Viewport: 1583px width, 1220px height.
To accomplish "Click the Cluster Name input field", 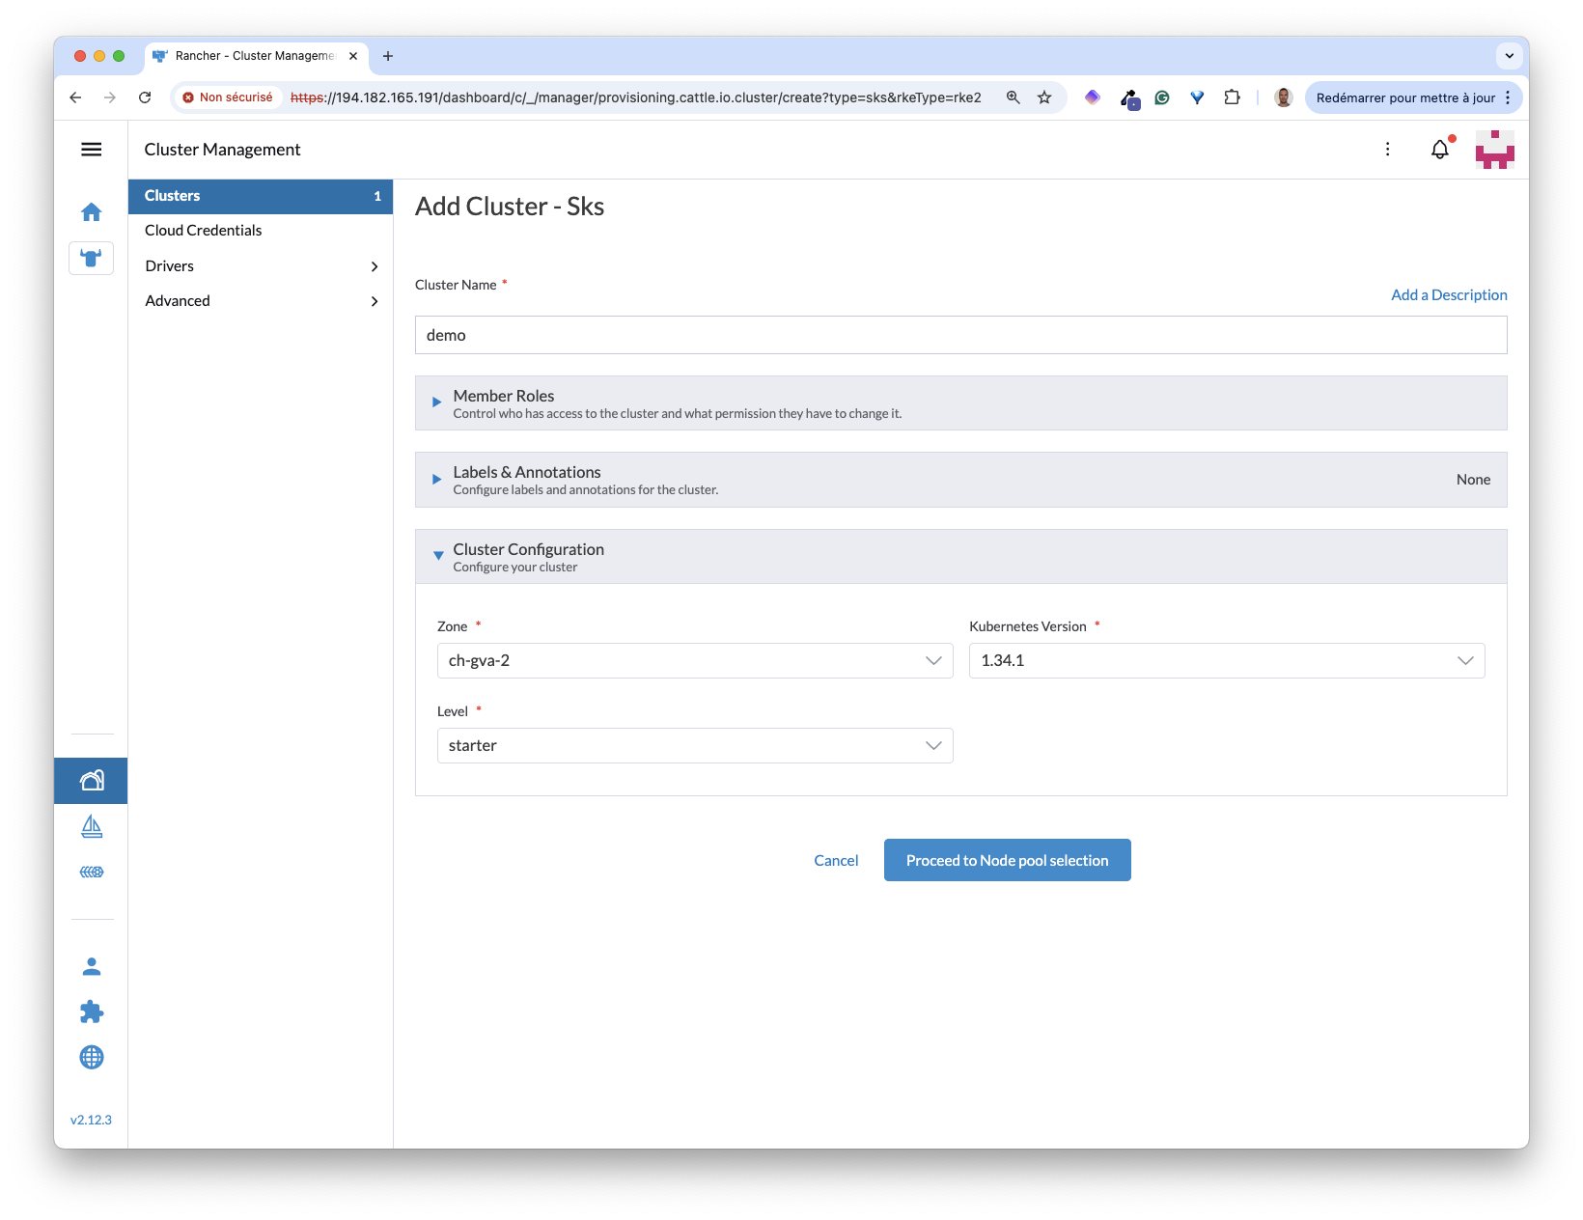I will [x=960, y=336].
